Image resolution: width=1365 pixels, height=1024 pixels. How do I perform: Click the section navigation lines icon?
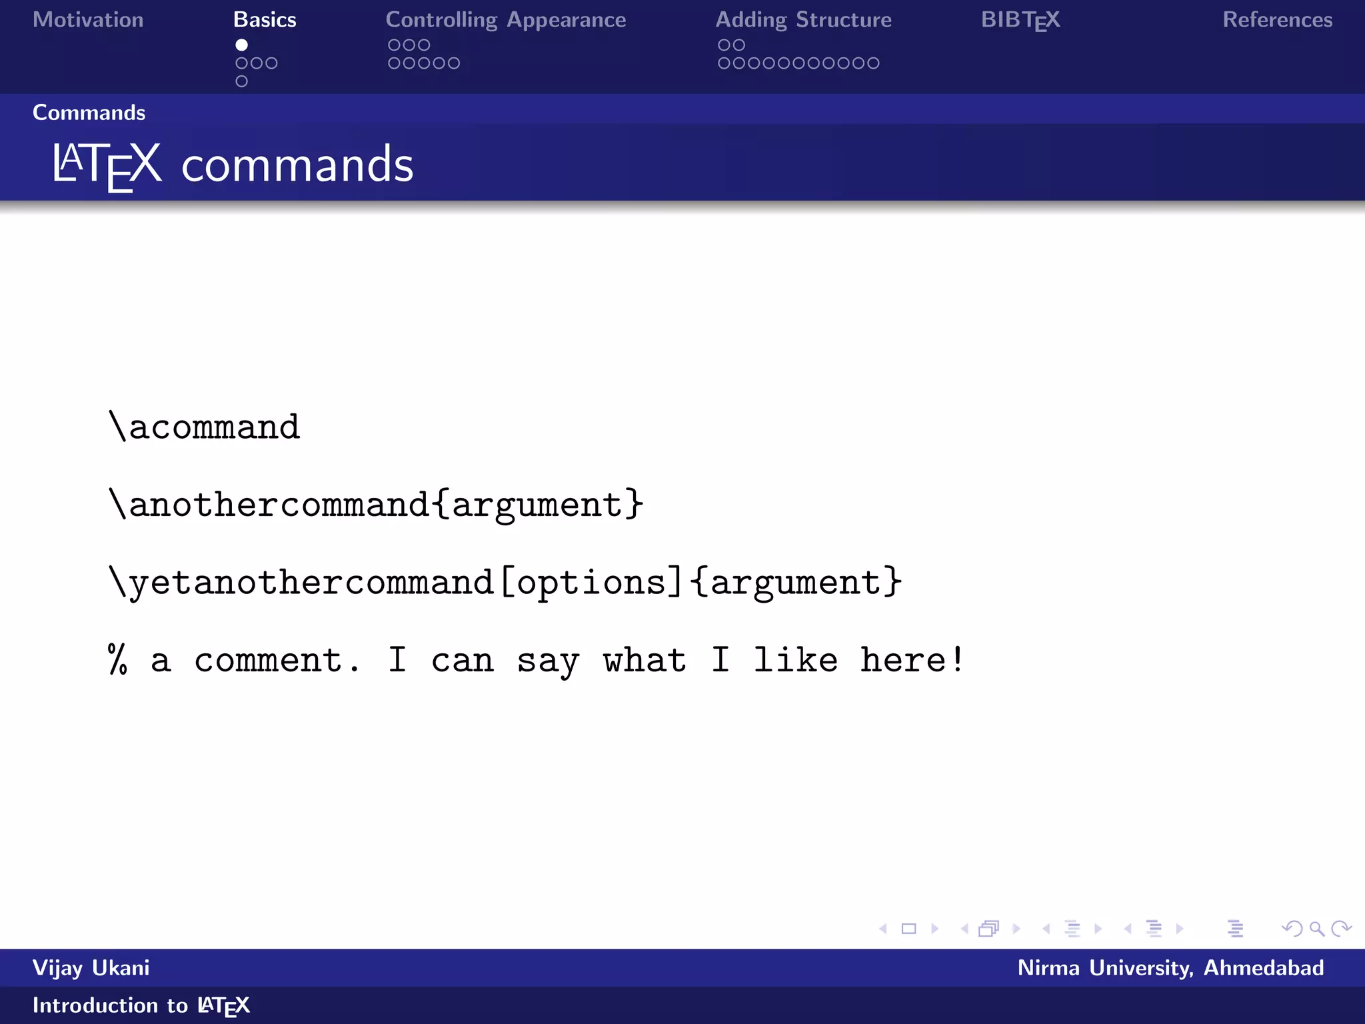1154,929
